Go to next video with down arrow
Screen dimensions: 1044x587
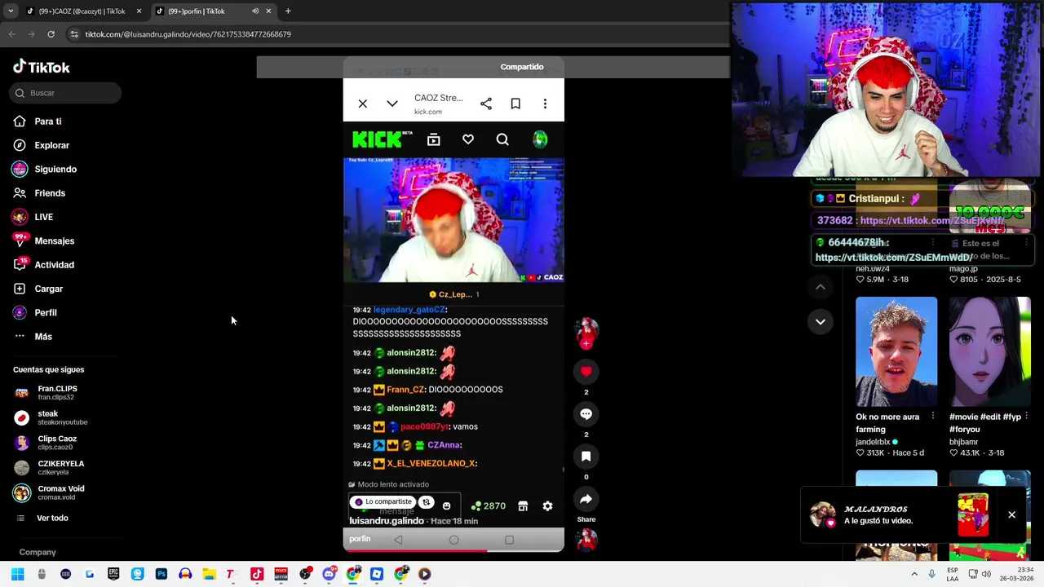pyautogui.click(x=821, y=322)
